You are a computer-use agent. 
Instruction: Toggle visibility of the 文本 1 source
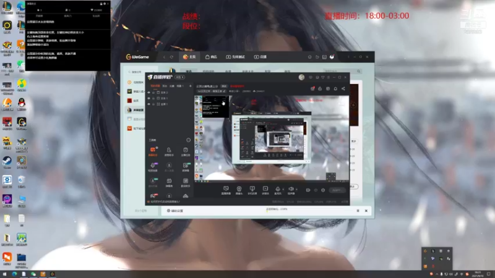[x=149, y=98]
